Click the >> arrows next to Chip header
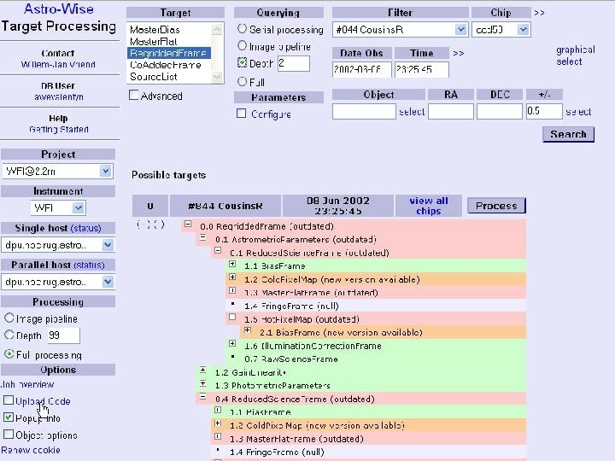Screen dimensions: 615x461 coord(539,13)
